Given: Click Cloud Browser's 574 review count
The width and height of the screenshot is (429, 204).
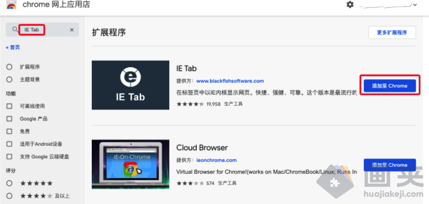Looking at the screenshot, I should point(211,183).
